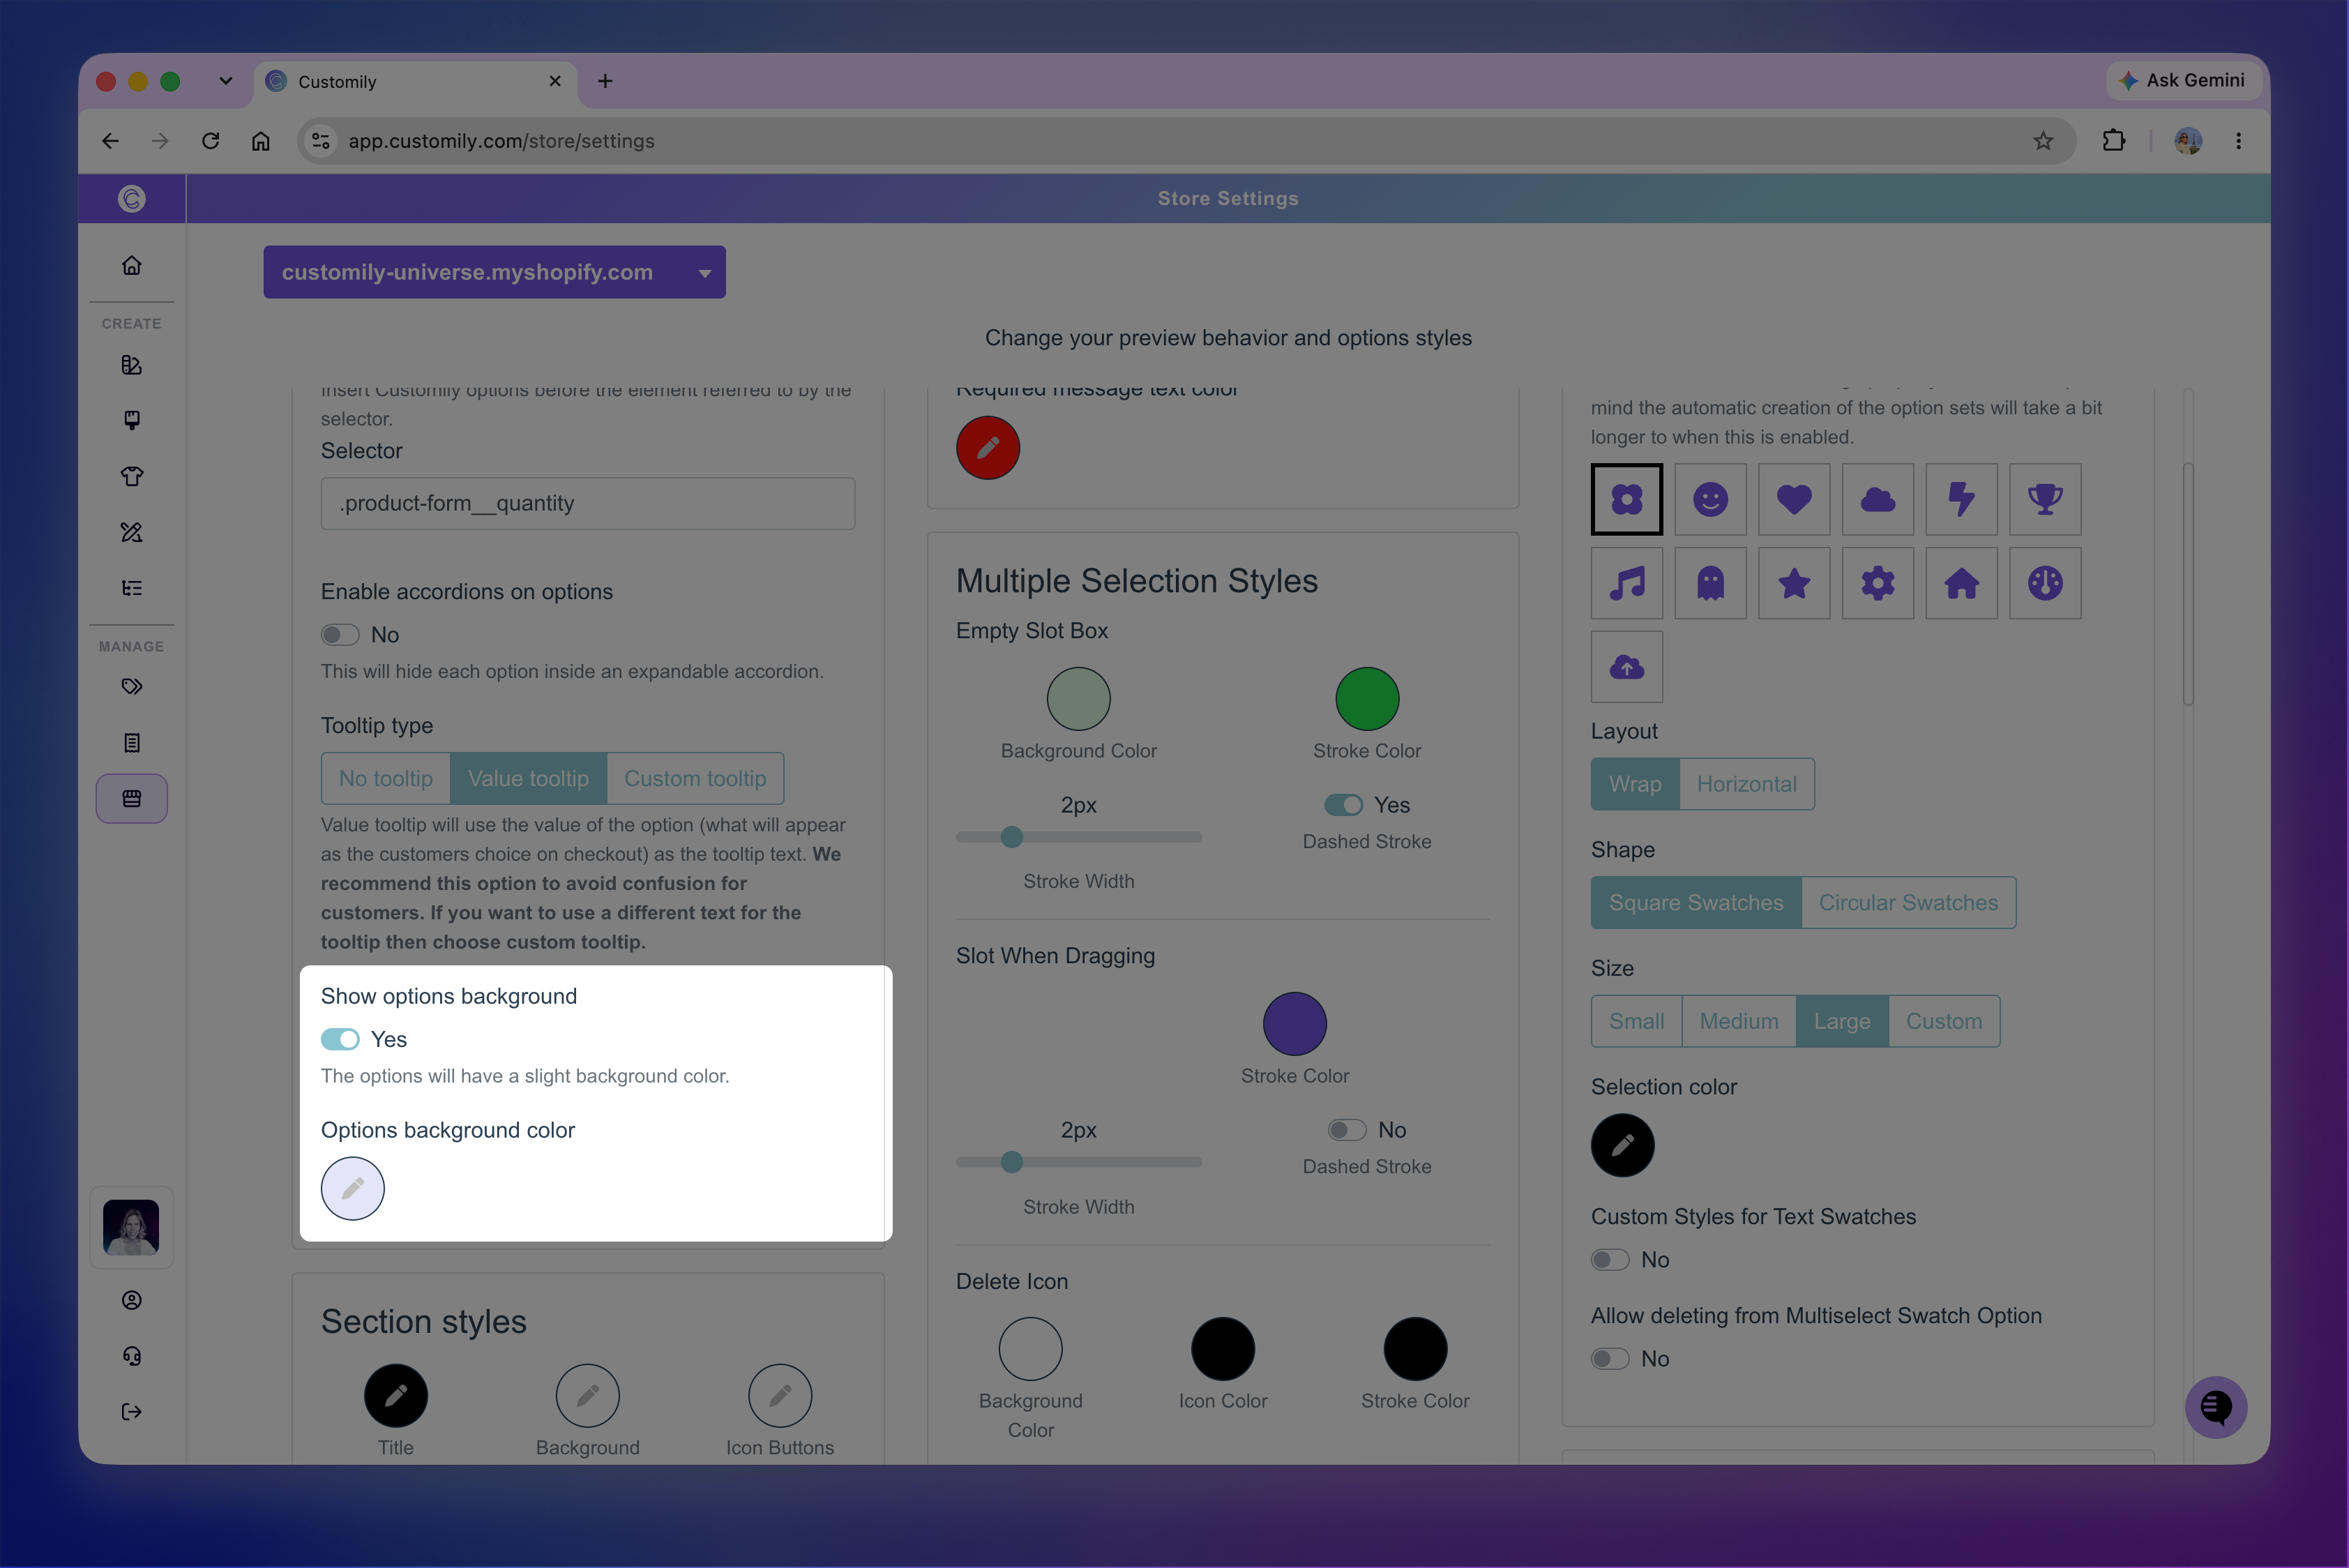Edit Section styles Title color swatch
The height and width of the screenshot is (1568, 2349).
(x=395, y=1395)
